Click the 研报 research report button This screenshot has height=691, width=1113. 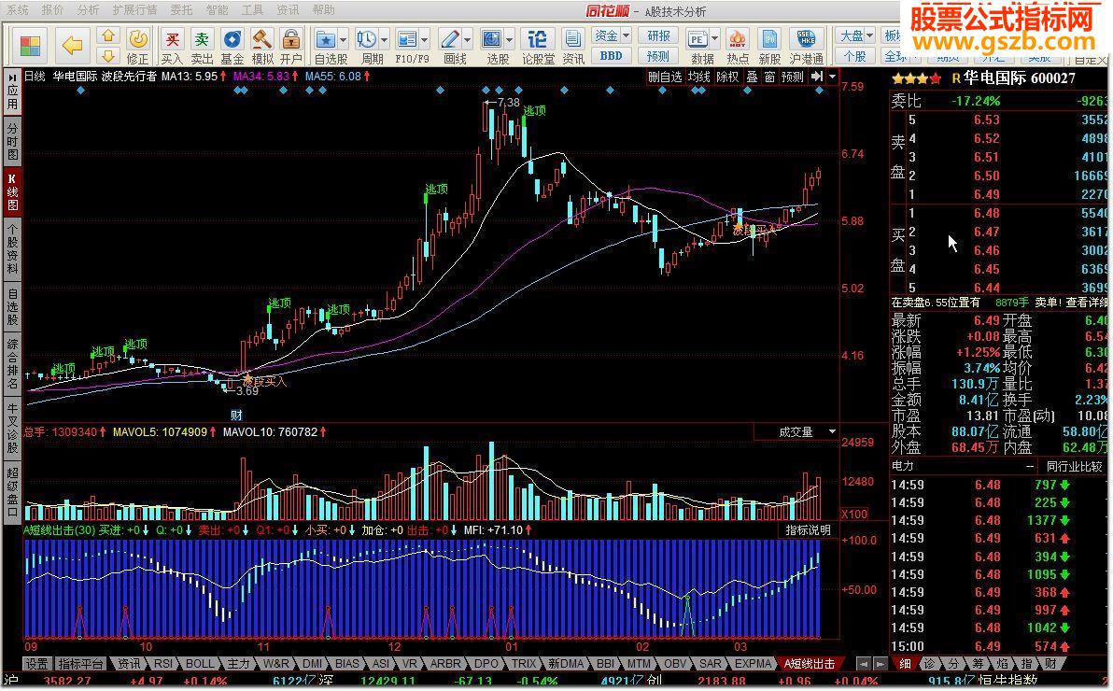pyautogui.click(x=658, y=35)
